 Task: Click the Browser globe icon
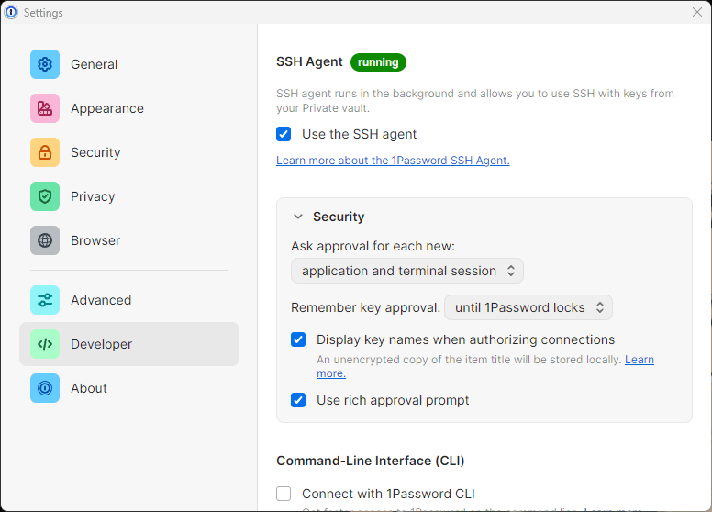[45, 240]
